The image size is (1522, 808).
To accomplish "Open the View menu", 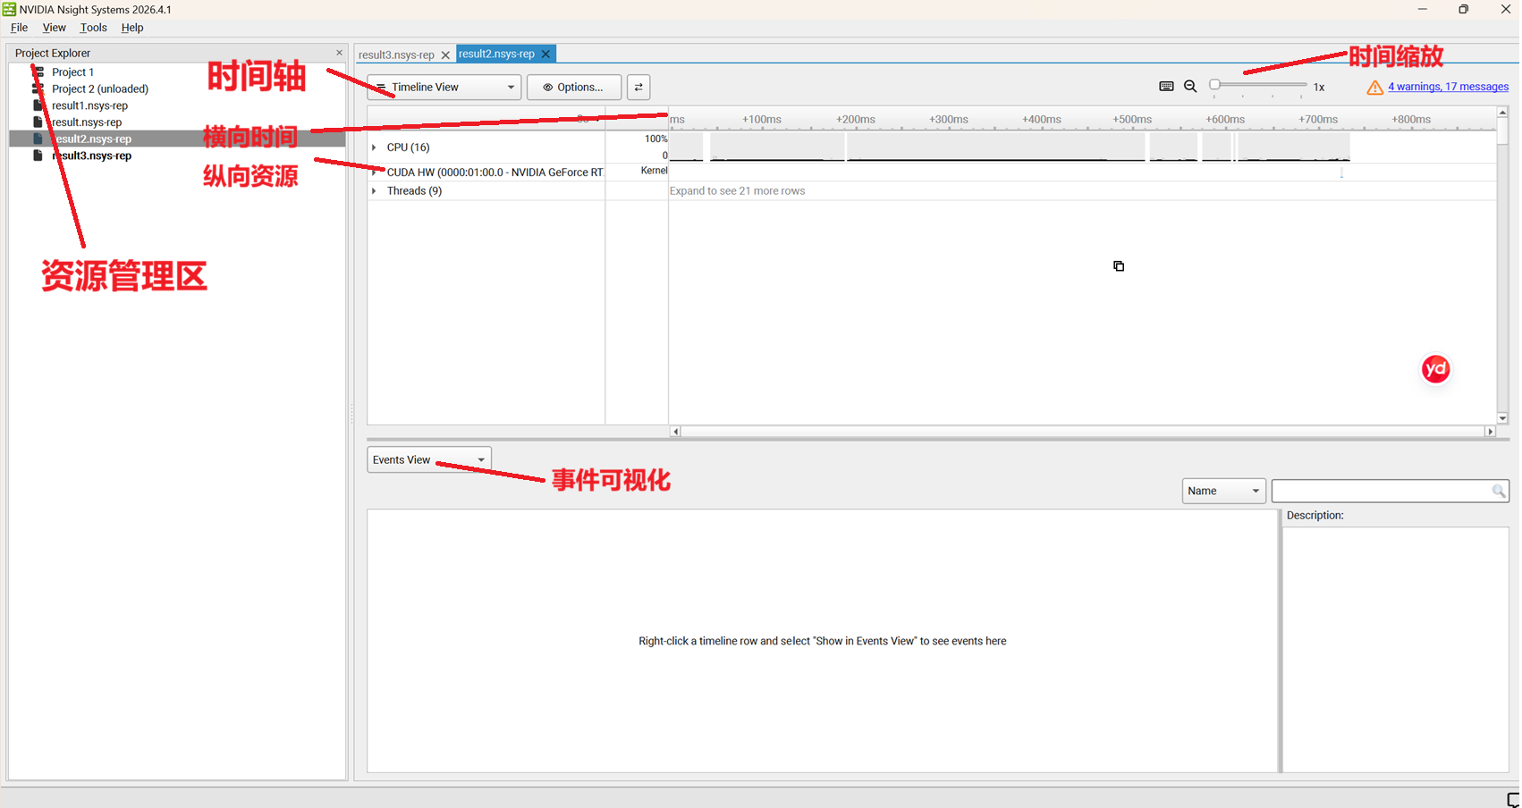I will pos(55,28).
